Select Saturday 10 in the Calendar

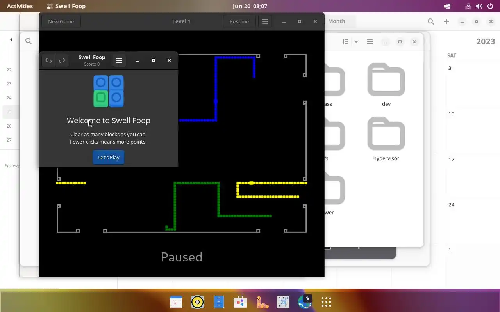(x=452, y=114)
